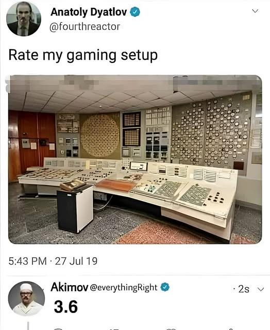270x330 pixels.
Task: Open Akimov's profile picture
Action: tap(26, 299)
